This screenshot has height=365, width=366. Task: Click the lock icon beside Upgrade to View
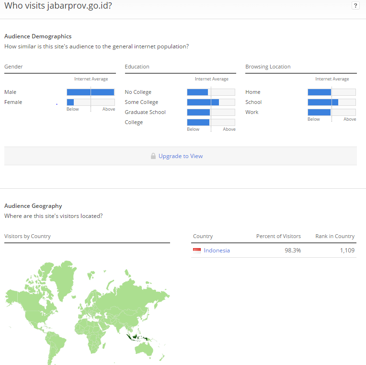153,156
